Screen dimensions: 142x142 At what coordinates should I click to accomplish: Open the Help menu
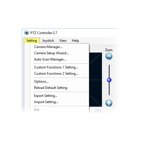coord(75,41)
